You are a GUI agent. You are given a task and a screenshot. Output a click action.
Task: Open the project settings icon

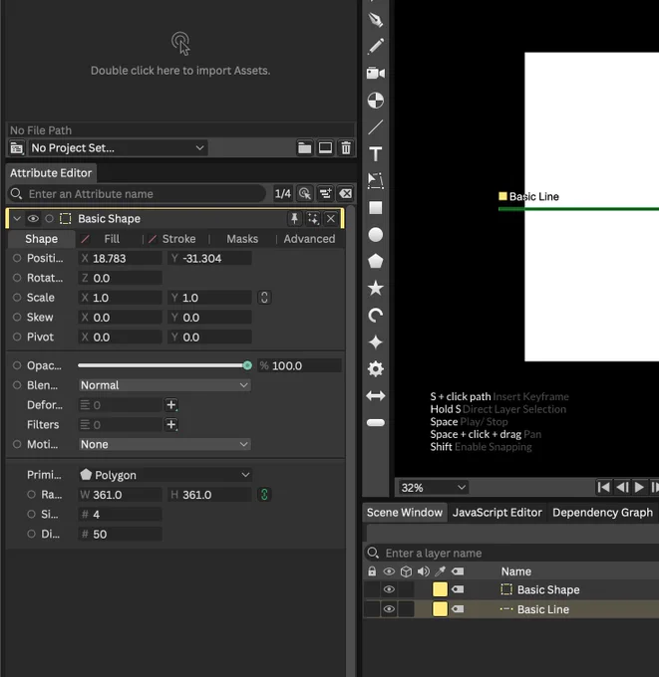pos(17,148)
